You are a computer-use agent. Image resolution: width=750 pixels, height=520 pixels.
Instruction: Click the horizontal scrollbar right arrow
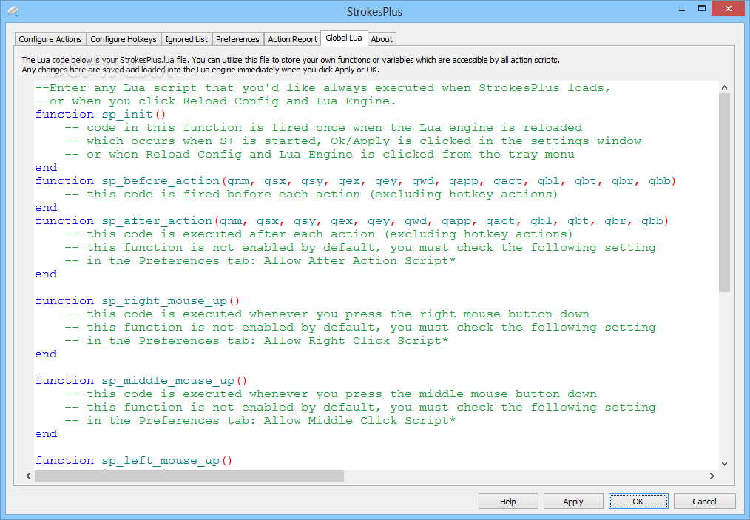pos(712,476)
